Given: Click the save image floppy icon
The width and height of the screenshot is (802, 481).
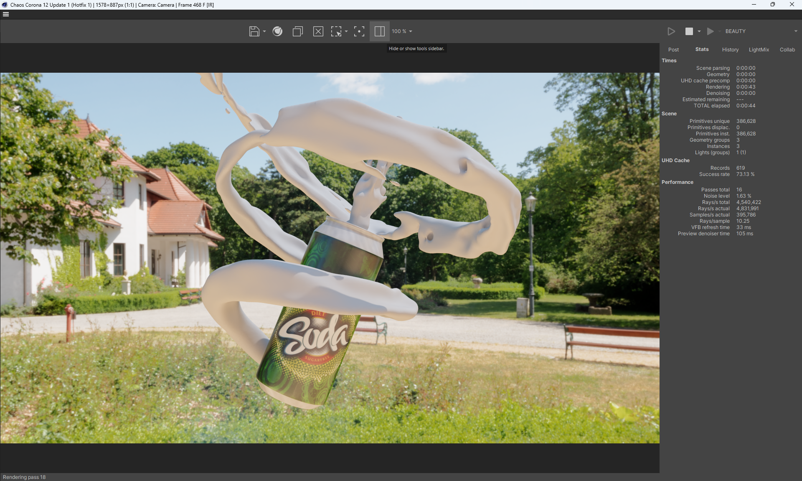Looking at the screenshot, I should [x=254, y=31].
